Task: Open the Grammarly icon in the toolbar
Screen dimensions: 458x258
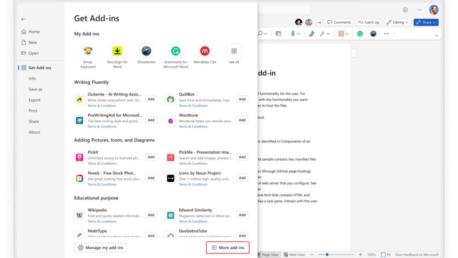Action: (360, 33)
